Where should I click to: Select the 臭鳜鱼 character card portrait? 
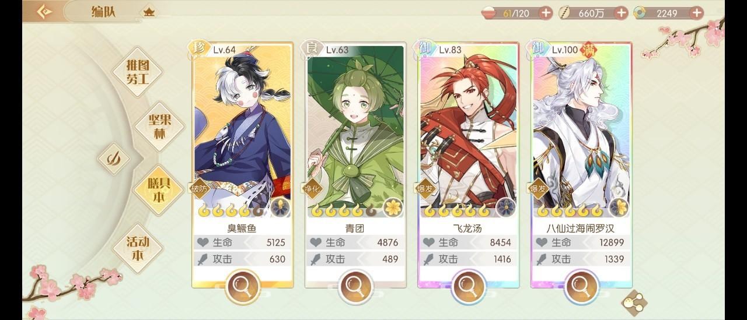tap(242, 125)
